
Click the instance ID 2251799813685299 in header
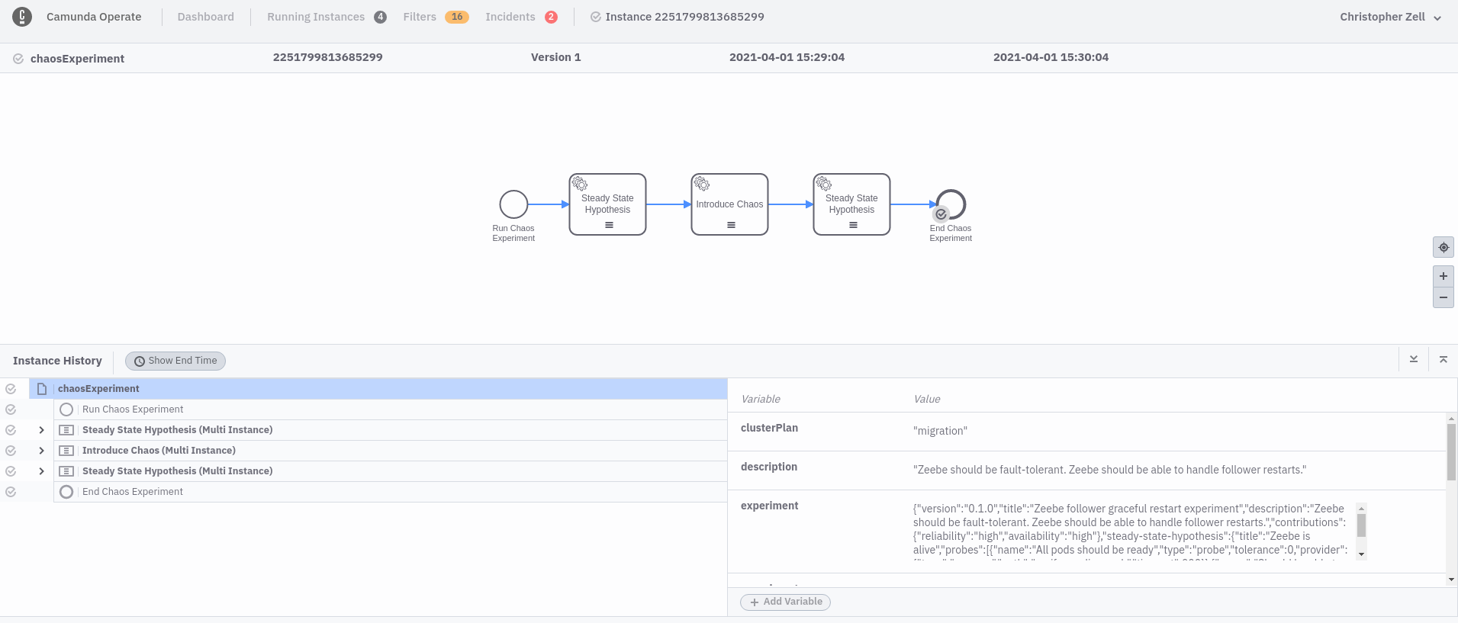(x=328, y=57)
